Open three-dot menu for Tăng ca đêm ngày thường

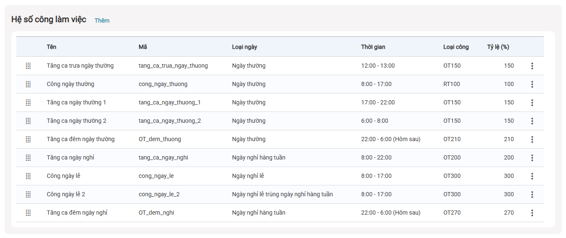[532, 139]
